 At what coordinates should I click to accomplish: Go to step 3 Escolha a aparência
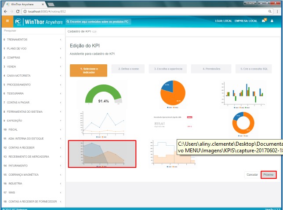168,69
